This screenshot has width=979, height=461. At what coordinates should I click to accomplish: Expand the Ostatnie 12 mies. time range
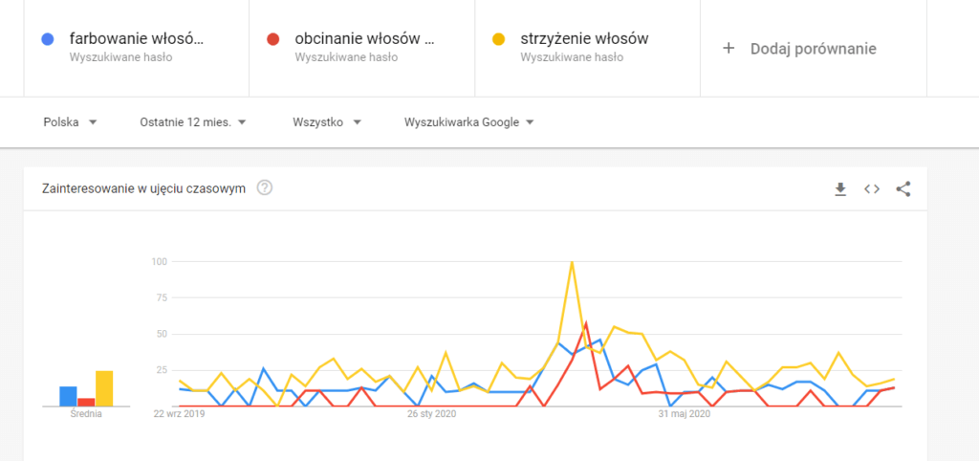192,122
